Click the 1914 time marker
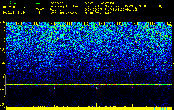The height and width of the screenshot is (110, 174). point(69,24)
